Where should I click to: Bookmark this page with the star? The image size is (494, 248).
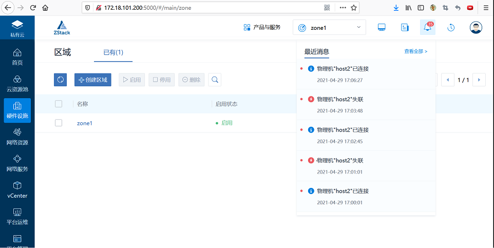[354, 8]
